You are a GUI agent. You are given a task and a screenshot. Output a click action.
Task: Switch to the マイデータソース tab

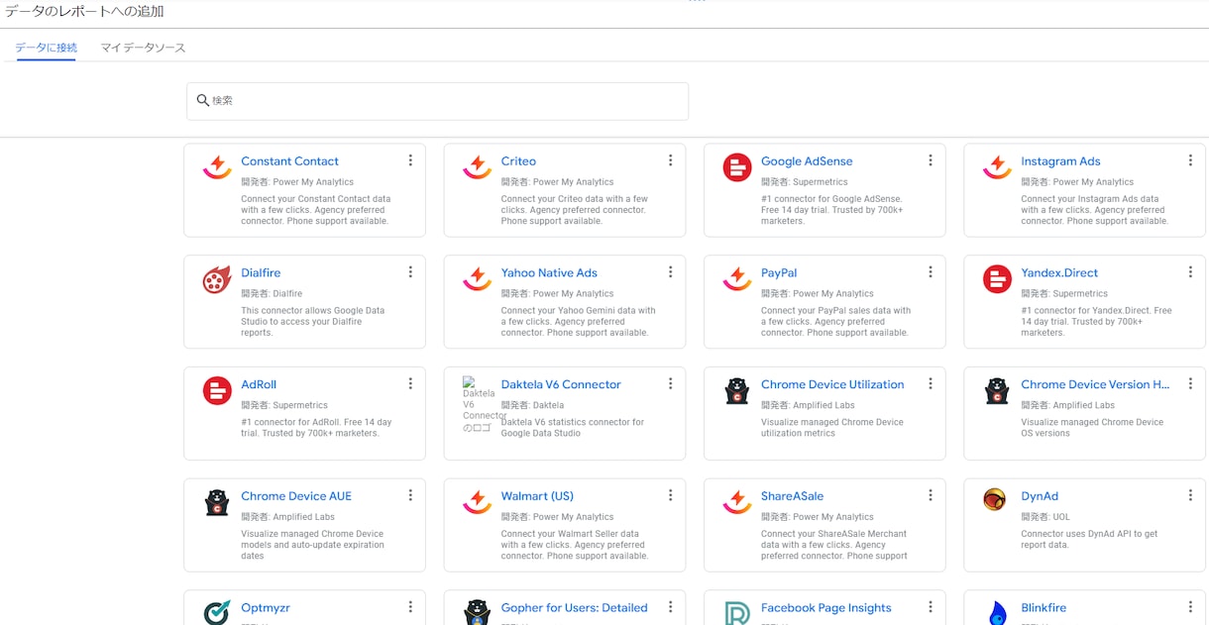click(143, 48)
